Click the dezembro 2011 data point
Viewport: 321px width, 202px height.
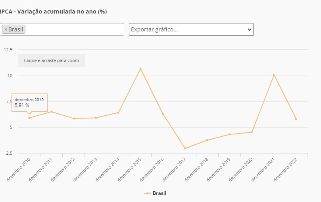[x=52, y=112]
